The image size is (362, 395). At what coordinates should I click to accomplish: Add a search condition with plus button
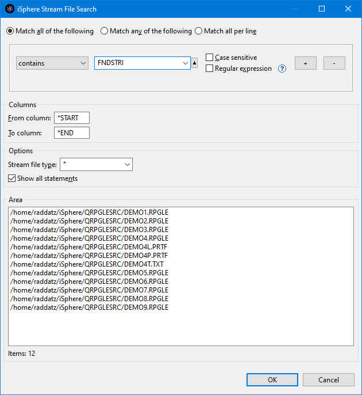point(306,63)
